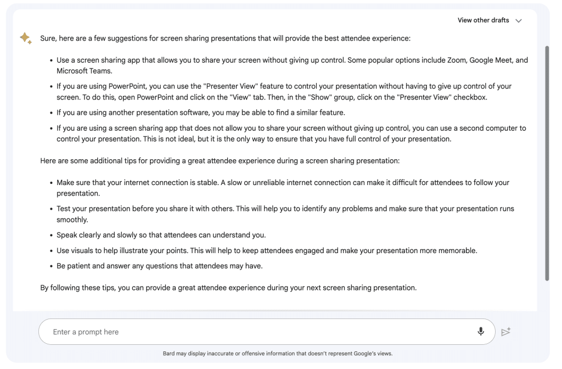Click the closing By following these tips sentence
Viewport: 562px width, 369px height.
point(228,287)
